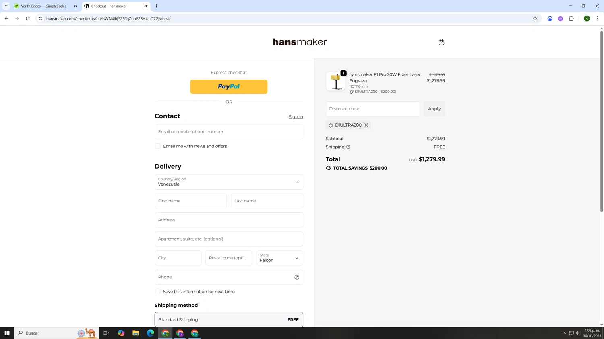Remove the D1ULTRA200 discount code
Screen dimensions: 604x339
(x=366, y=125)
